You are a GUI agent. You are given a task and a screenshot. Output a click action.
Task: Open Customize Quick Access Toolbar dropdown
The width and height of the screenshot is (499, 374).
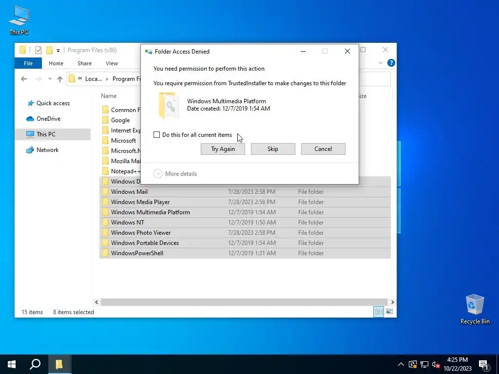coord(58,50)
